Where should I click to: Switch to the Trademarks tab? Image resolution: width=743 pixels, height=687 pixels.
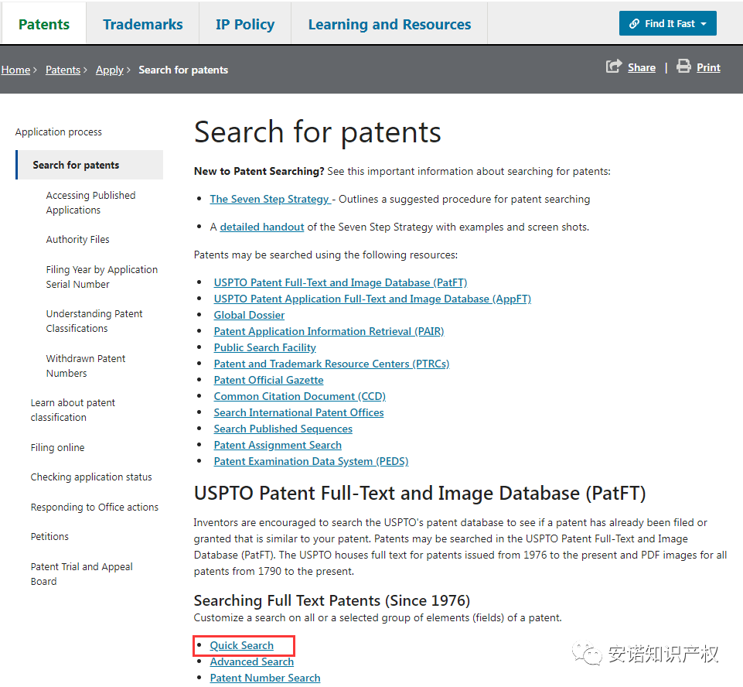coord(142,24)
